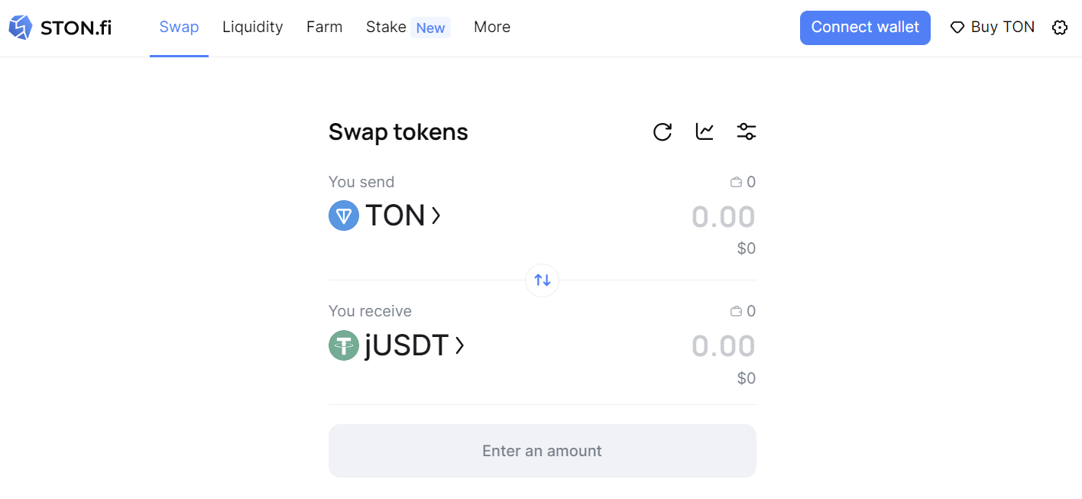Open the settings gear icon

[1059, 28]
